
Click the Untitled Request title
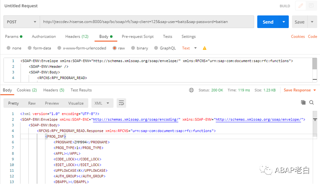(x=21, y=6)
